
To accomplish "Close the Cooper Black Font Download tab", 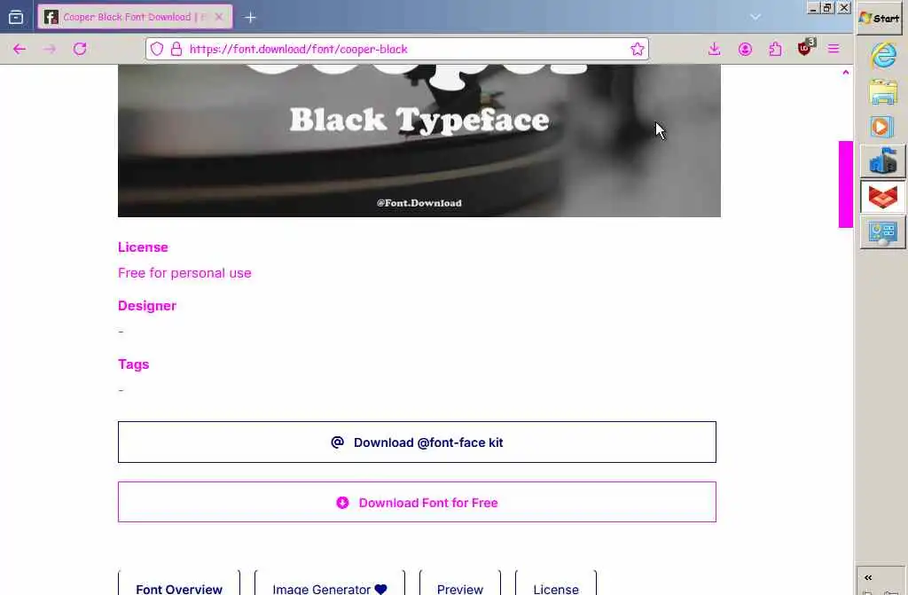I will pos(219,17).
